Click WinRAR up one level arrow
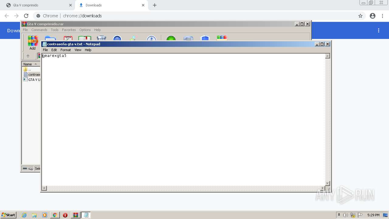The height and width of the screenshot is (219, 389). click(x=28, y=56)
